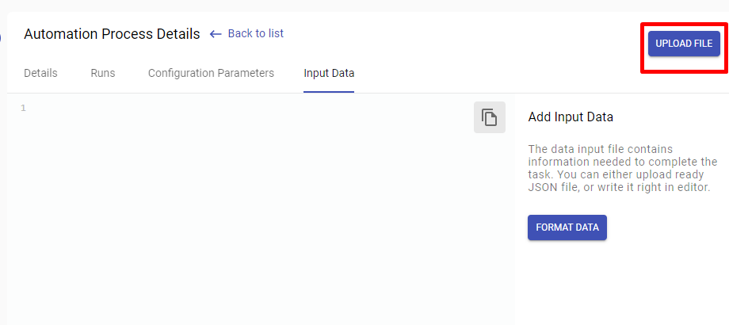Click the Automation Process Details heading
Screen dimensions: 729x325
(112, 34)
